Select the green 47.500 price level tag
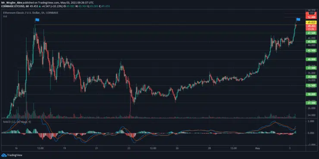The width and height of the screenshot is (319, 159). point(311,33)
